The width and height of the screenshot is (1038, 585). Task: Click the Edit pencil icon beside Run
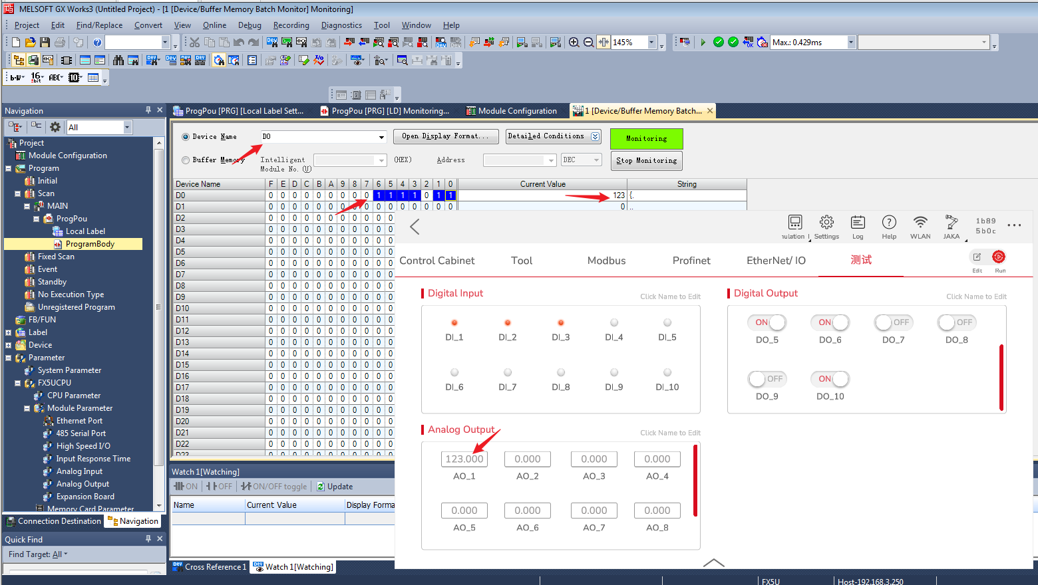(977, 257)
